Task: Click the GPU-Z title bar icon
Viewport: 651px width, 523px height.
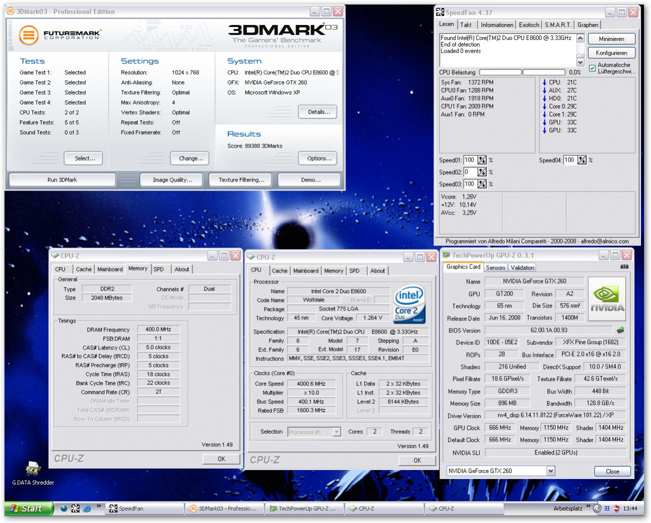Action: [446, 255]
